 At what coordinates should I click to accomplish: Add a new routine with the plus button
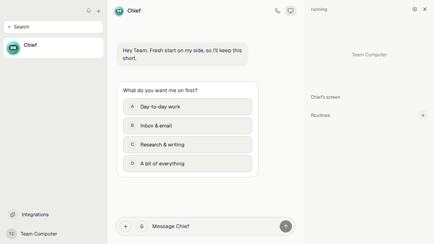coord(423,116)
